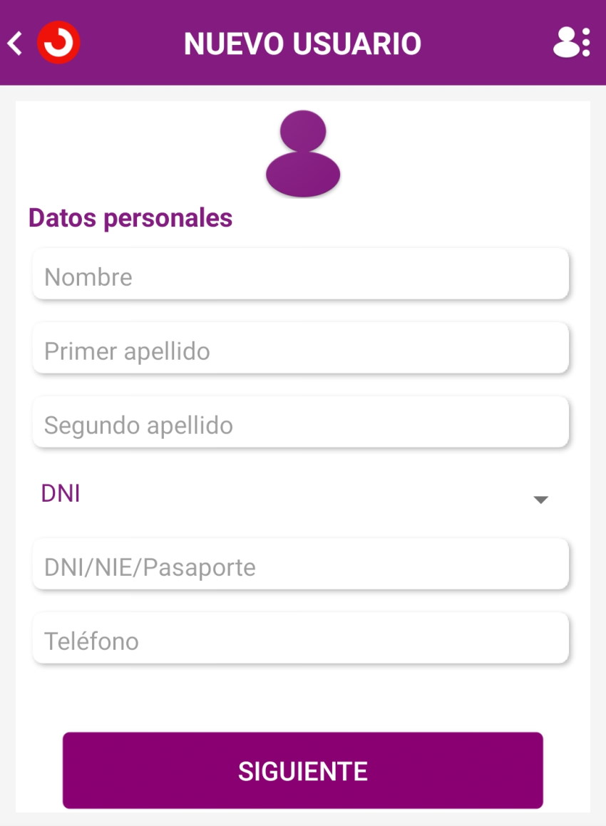
Task: Tap the red circular app logo
Action: click(x=58, y=43)
